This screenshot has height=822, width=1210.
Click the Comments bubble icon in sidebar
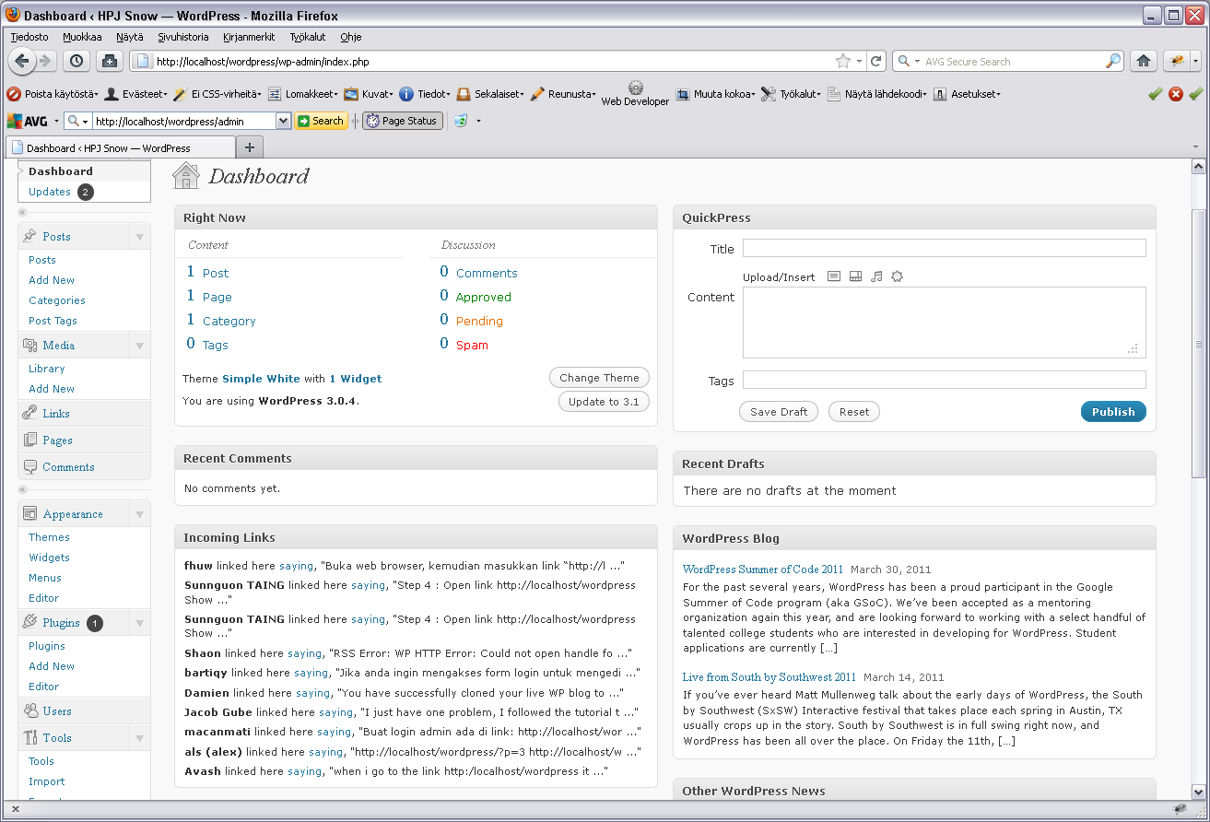click(x=30, y=466)
